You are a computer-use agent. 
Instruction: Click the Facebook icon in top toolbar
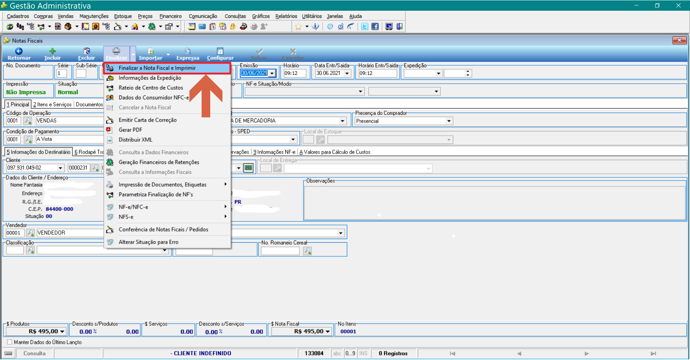375,27
